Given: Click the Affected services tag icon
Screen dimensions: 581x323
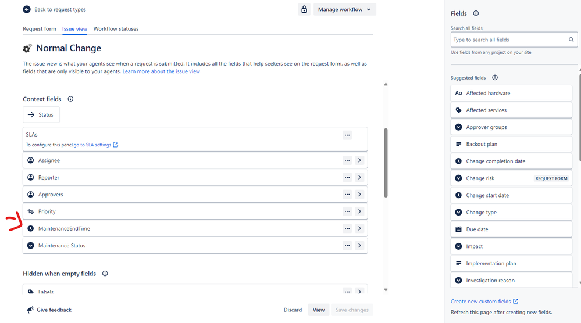Looking at the screenshot, I should point(458,110).
